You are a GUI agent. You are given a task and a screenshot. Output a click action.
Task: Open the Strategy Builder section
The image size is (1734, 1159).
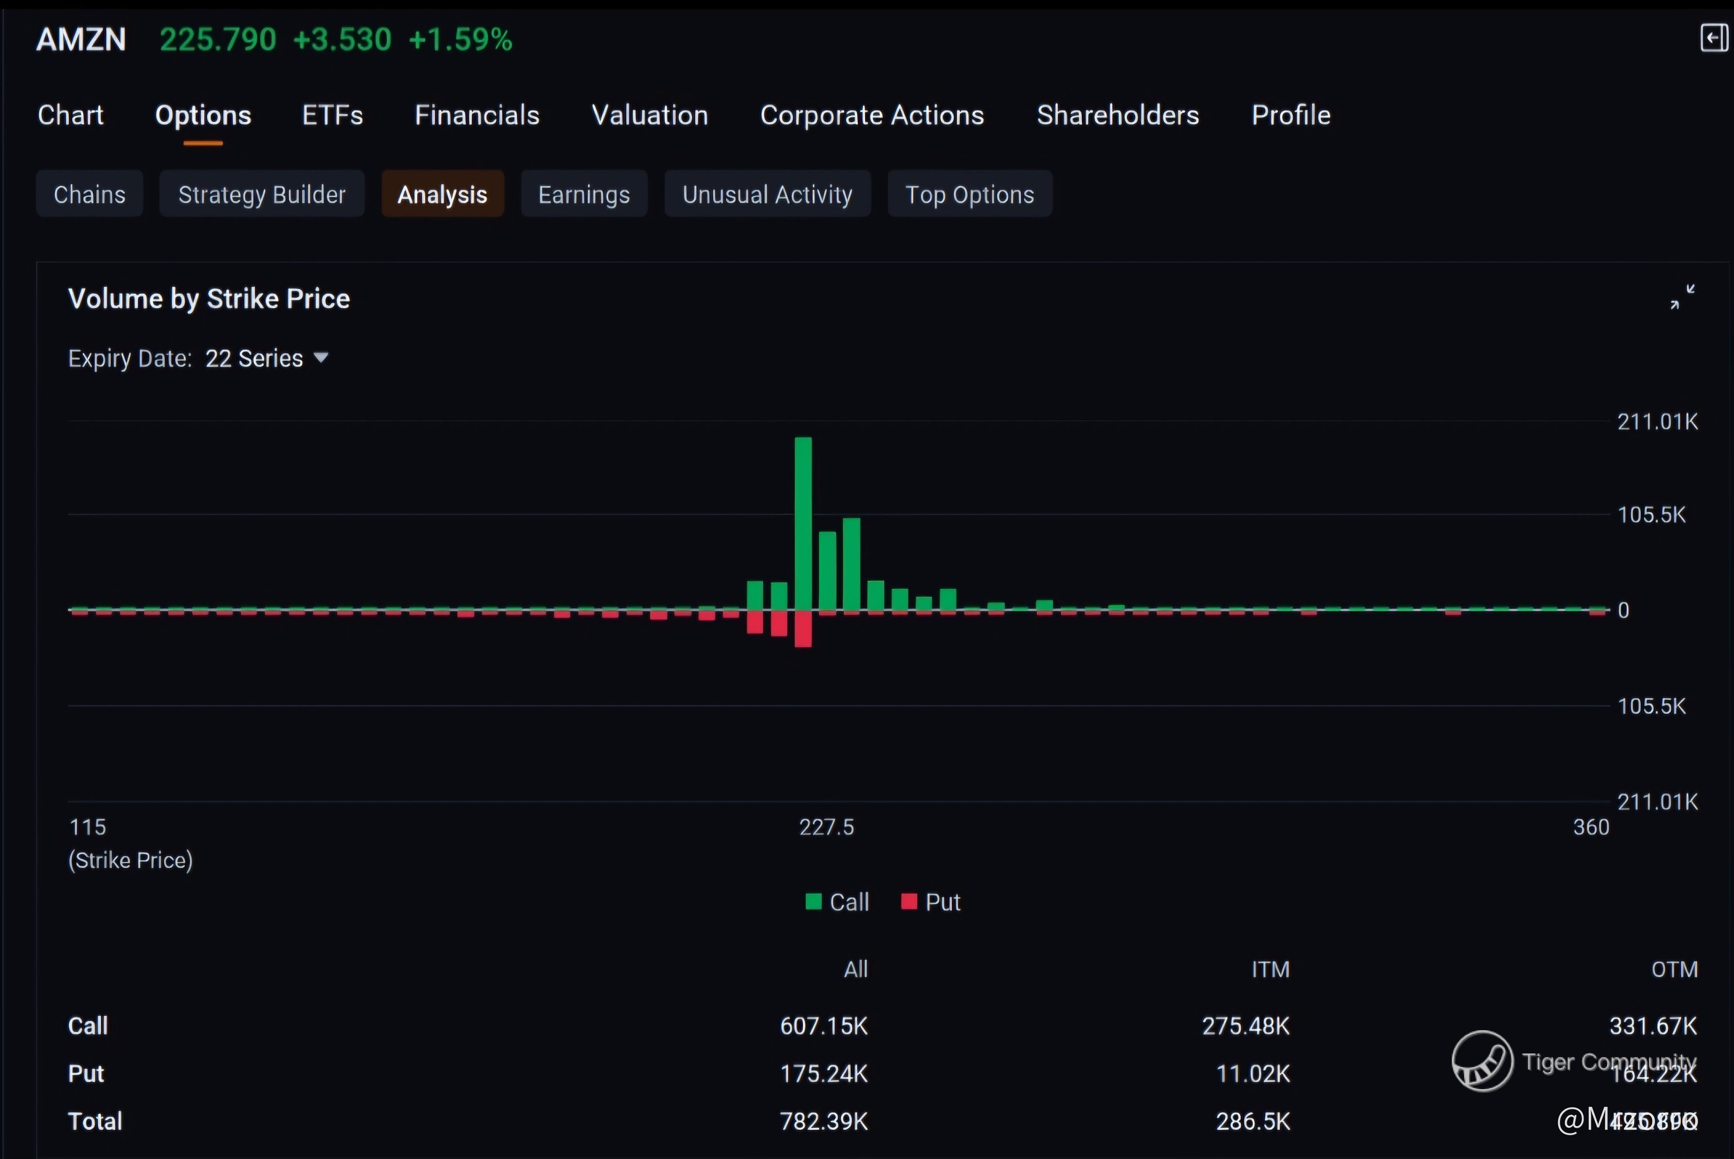pyautogui.click(x=262, y=194)
